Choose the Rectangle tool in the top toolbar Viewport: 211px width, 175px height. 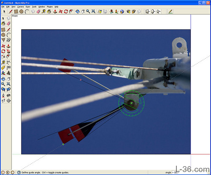[x=16, y=11]
